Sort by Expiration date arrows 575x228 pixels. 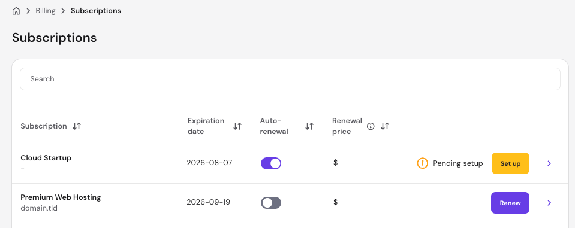(x=237, y=126)
